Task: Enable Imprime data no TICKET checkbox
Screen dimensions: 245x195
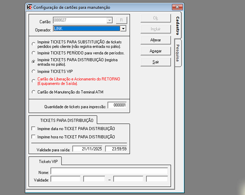Action: tap(34, 129)
